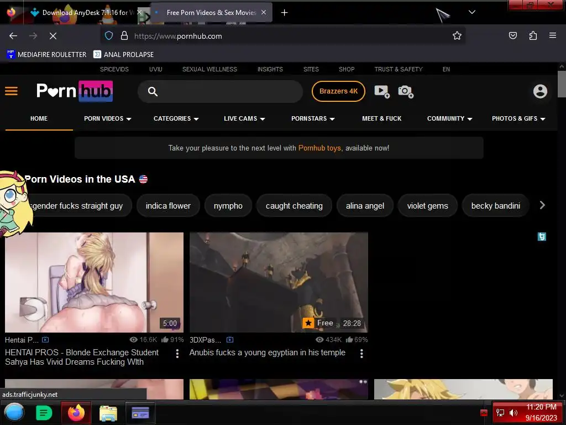This screenshot has width=566, height=425.
Task: Open the UVIU top bar link
Action: pyautogui.click(x=155, y=69)
